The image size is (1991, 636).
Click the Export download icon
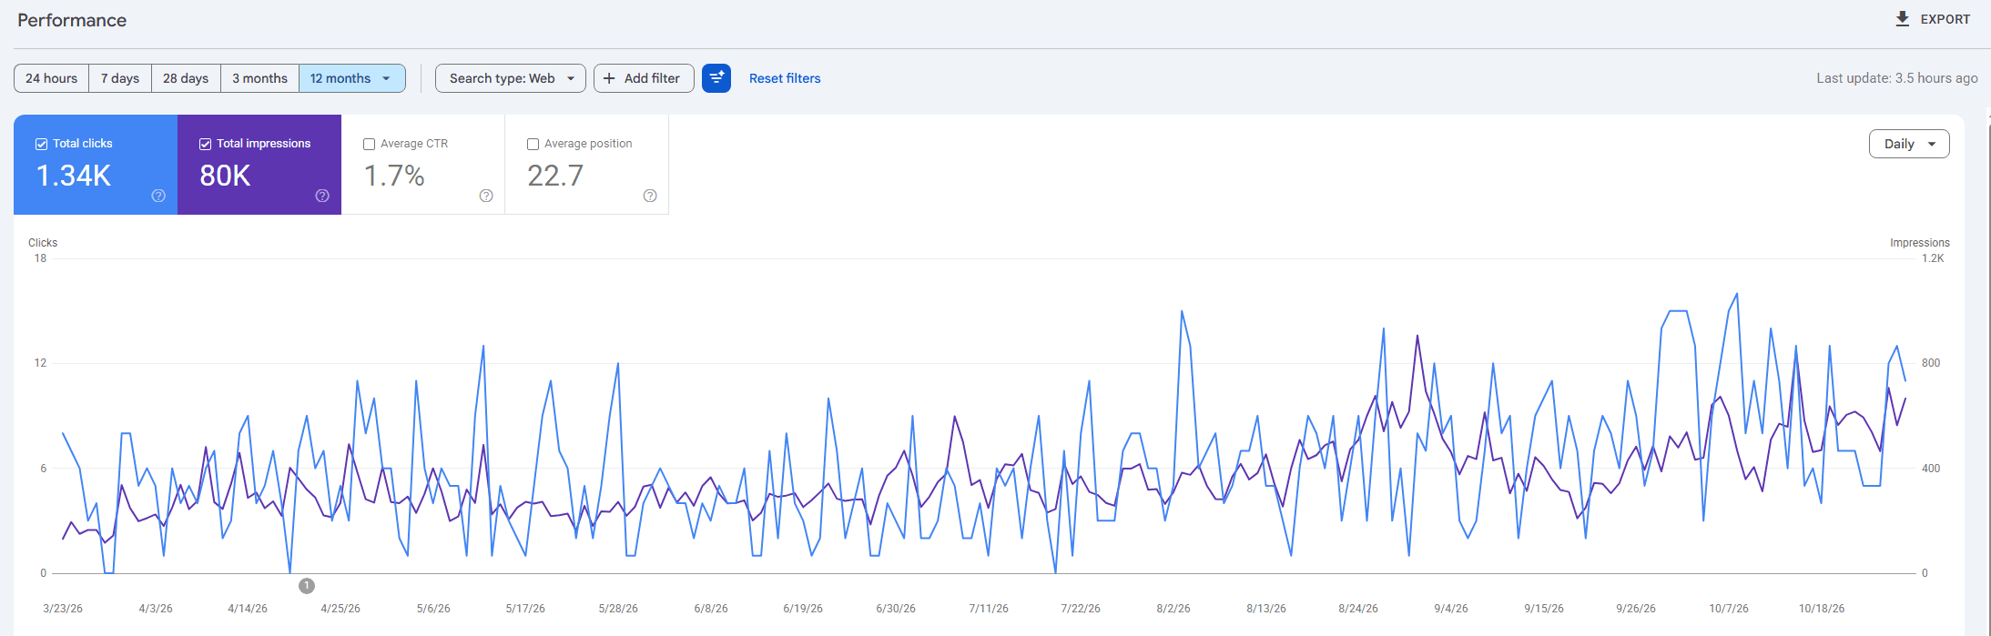tap(1902, 19)
